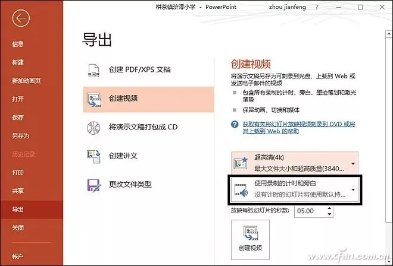The width and height of the screenshot is (393, 266).
Task: Minimize the PowerPoint window
Action: click(339, 7)
